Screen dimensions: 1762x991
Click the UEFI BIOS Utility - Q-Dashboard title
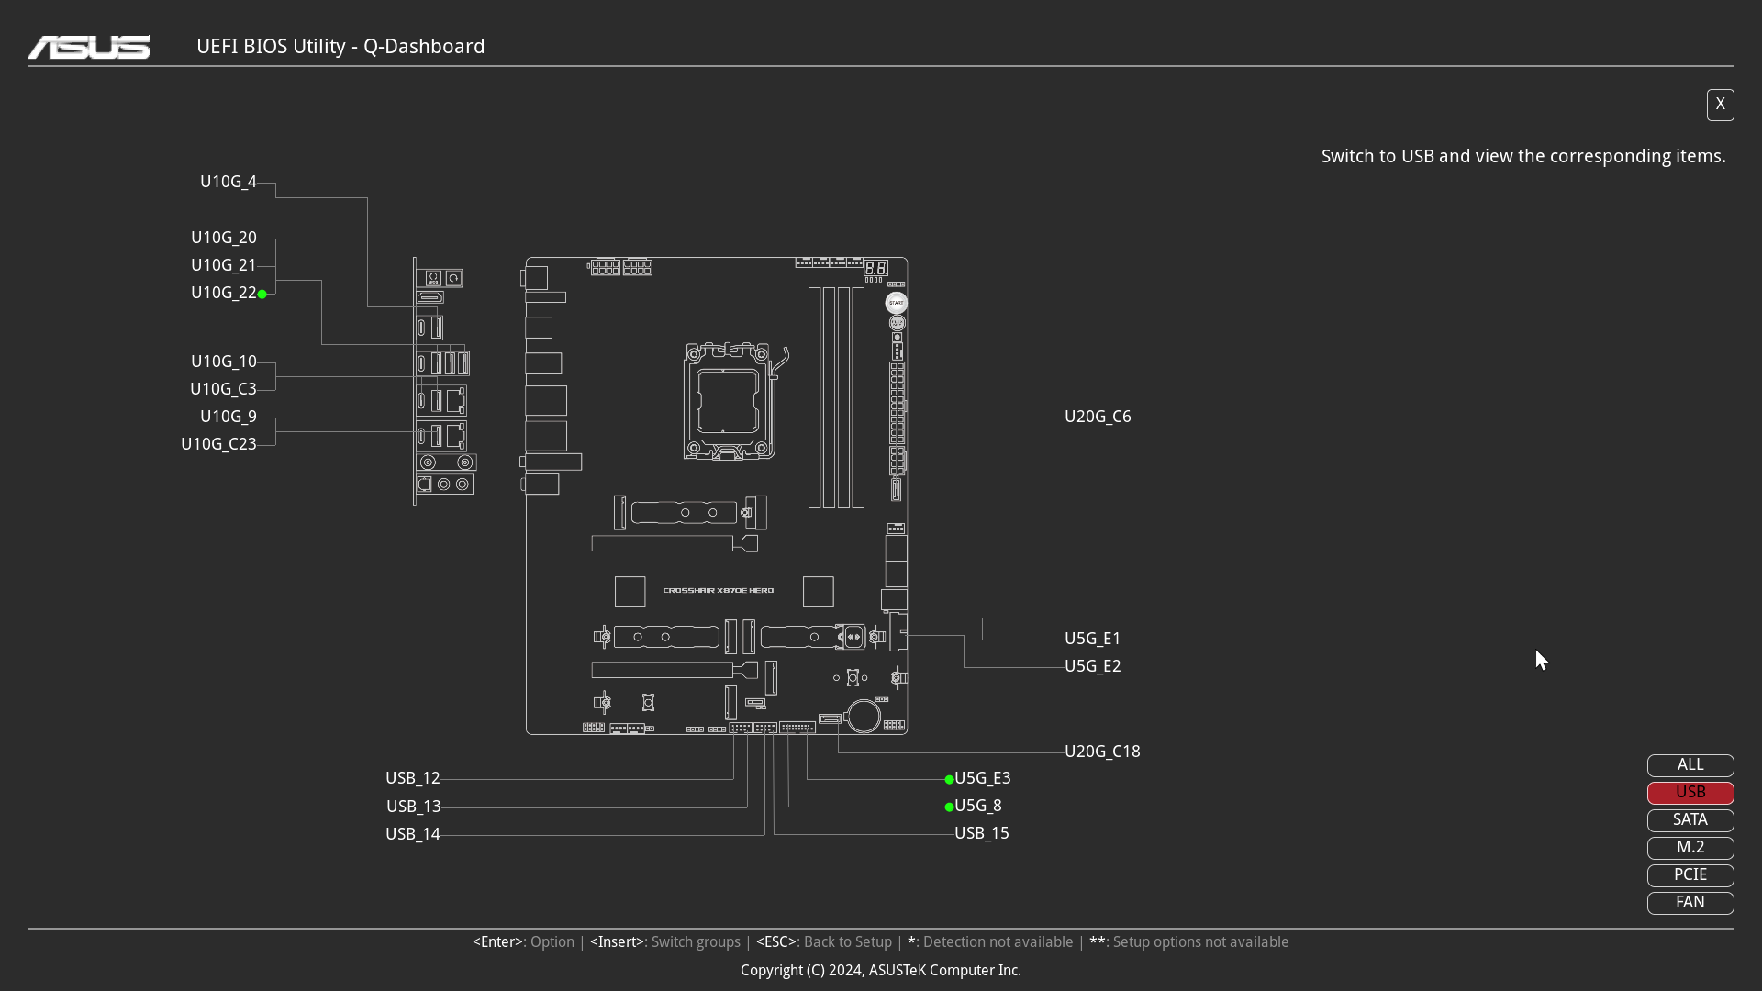pyautogui.click(x=340, y=46)
